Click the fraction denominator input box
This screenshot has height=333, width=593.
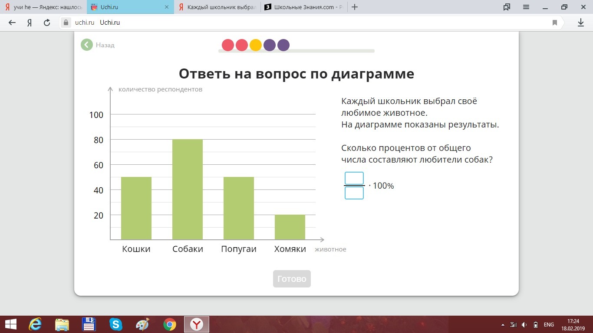pos(354,193)
